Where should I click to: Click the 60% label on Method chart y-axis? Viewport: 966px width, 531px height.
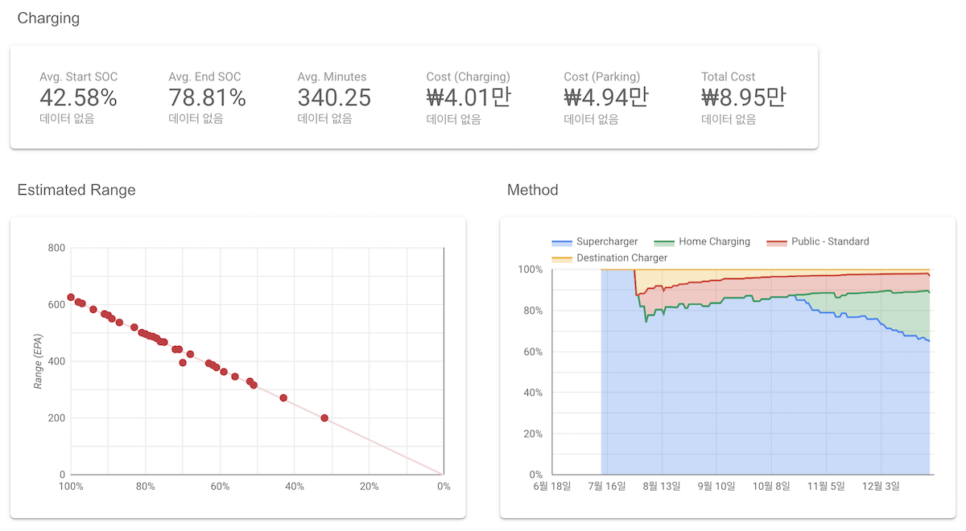coord(532,352)
